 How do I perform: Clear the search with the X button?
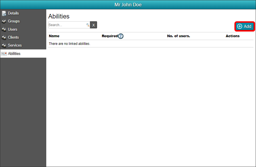coord(94,25)
